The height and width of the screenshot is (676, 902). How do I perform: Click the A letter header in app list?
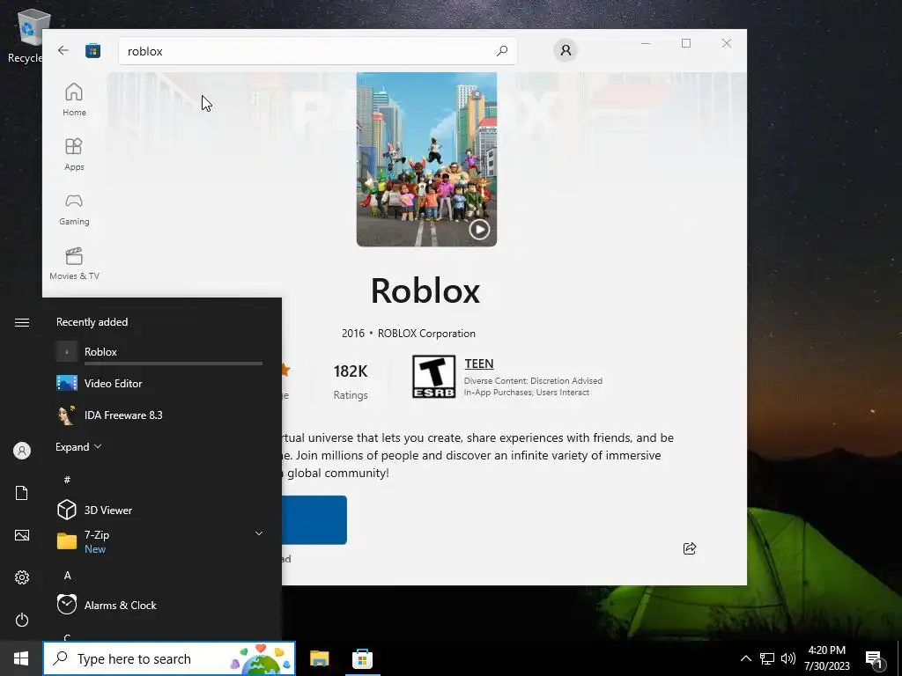tap(67, 576)
